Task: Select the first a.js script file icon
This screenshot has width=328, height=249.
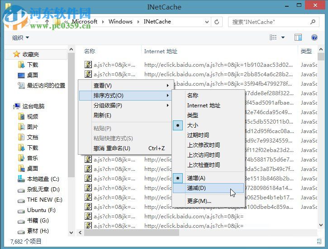Action: pos(88,65)
